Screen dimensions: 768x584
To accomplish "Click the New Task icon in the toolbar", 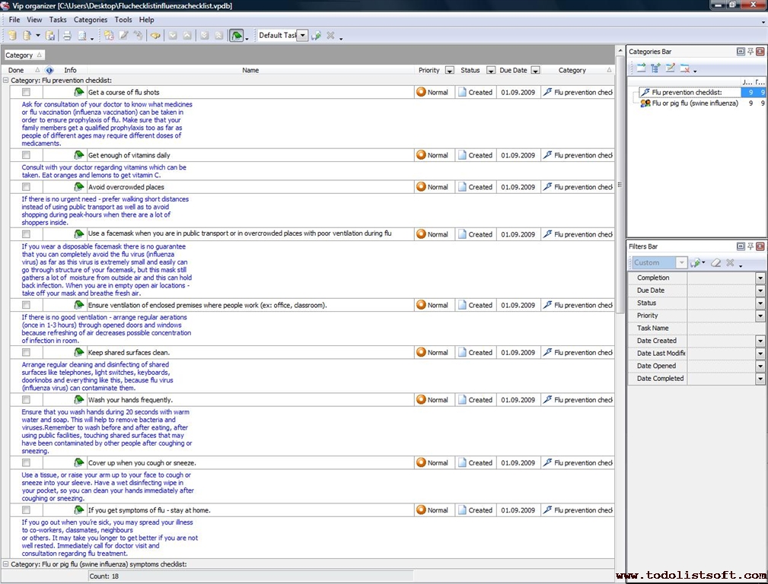I will pos(109,36).
